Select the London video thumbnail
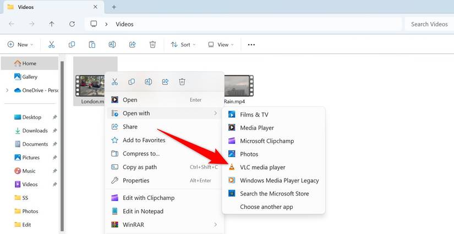454x234 pixels. point(90,86)
